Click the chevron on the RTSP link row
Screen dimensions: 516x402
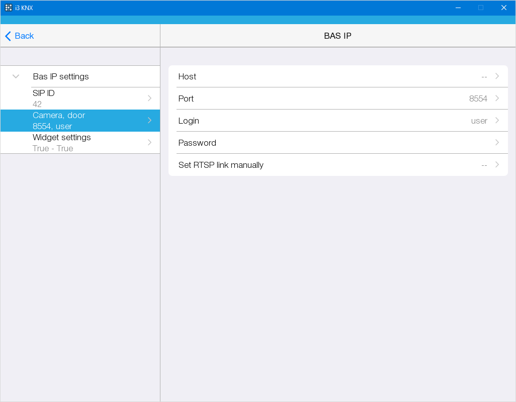[497, 165]
